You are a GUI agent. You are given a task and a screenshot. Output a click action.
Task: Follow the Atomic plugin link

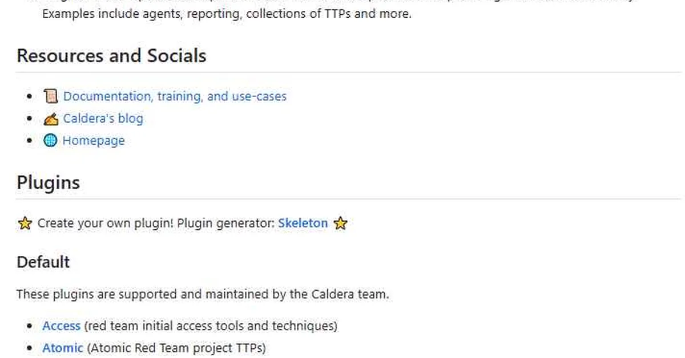coord(63,348)
